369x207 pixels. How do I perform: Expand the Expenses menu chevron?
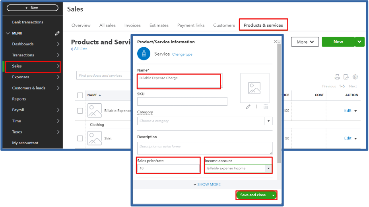point(58,77)
